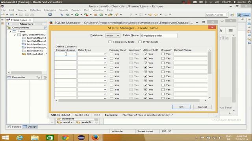Click the New Java Package icon
This screenshot has width=252, height=141.
[95, 15]
